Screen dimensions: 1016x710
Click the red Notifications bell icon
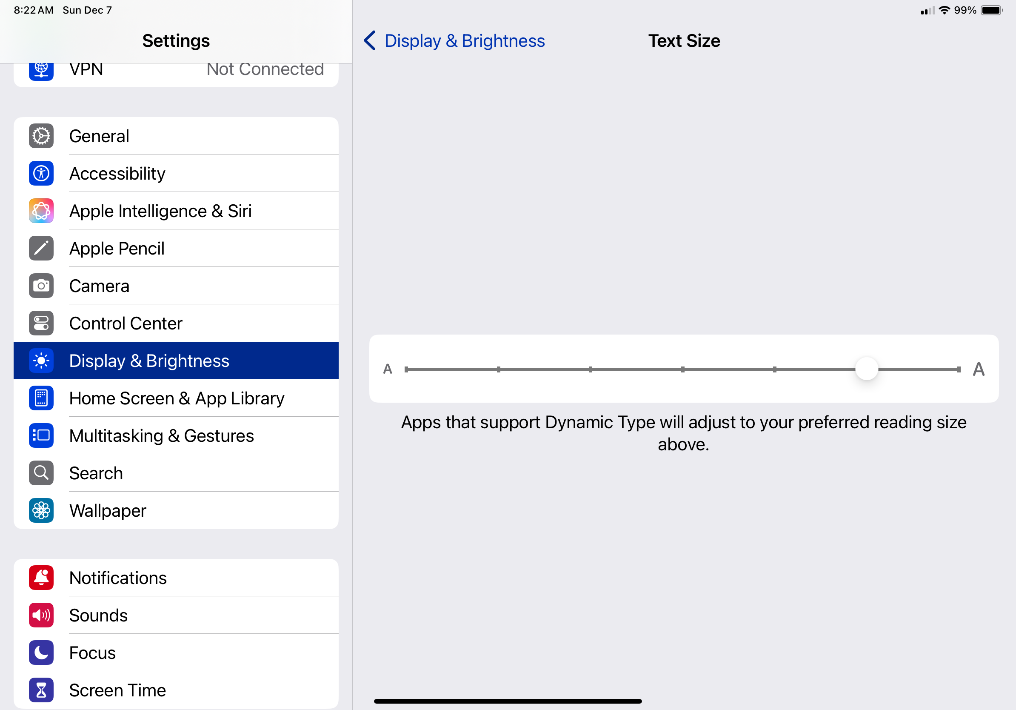tap(41, 578)
